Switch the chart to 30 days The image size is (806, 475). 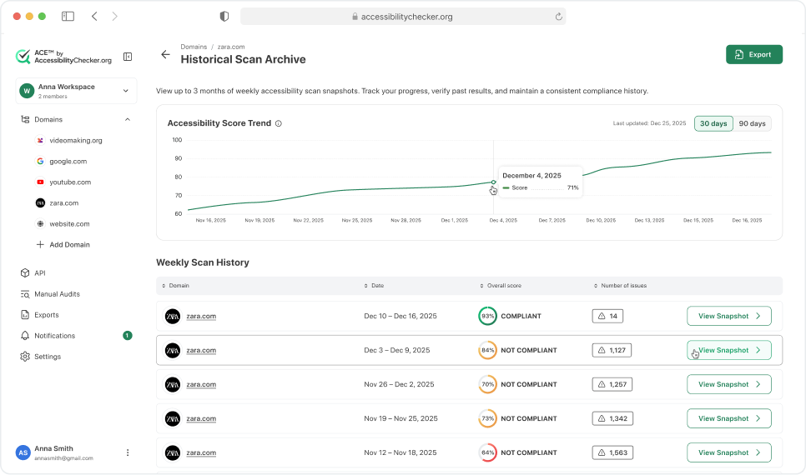click(713, 124)
